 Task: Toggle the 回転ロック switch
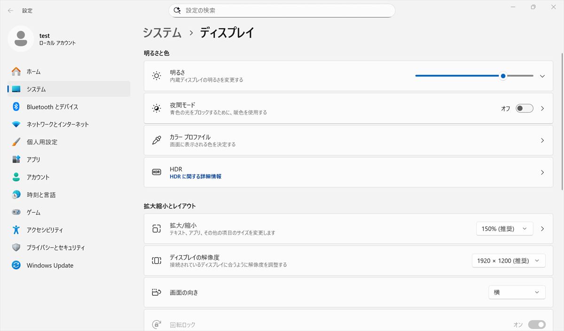536,324
